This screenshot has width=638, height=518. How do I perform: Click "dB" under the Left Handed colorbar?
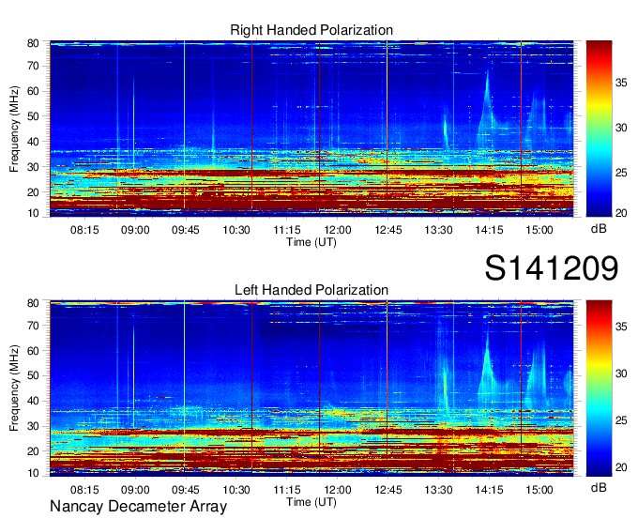tap(599, 488)
